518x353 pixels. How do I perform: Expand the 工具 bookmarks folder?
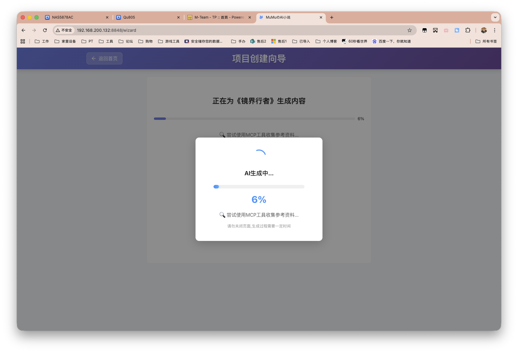(x=106, y=41)
